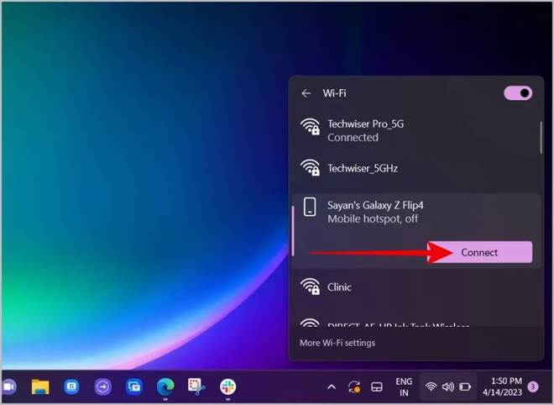Open the video camera app on the taskbar

pos(8,387)
